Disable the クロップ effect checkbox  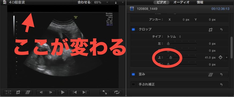(x=133, y=29)
